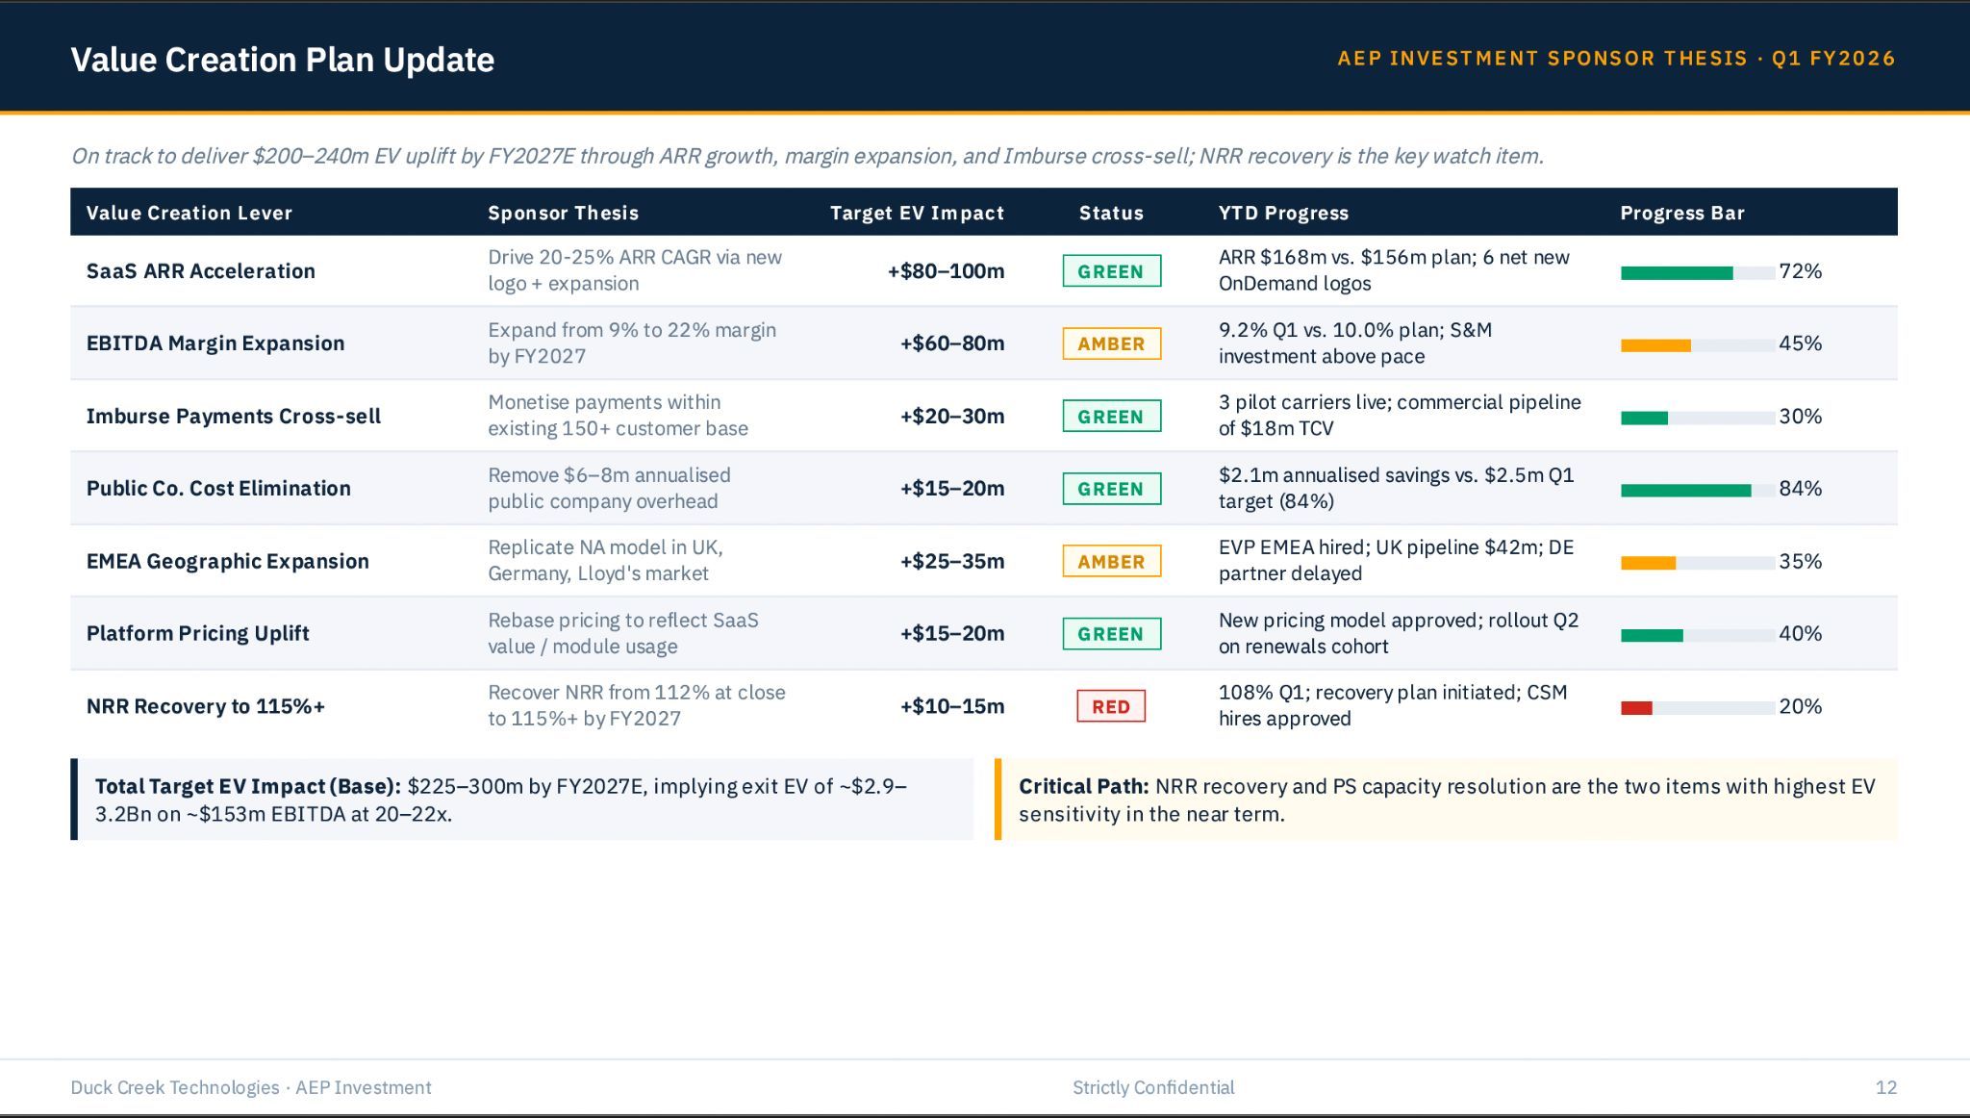The width and height of the screenshot is (1970, 1118).
Task: Select the Platform Pricing Uplift row label
Action: (x=198, y=633)
